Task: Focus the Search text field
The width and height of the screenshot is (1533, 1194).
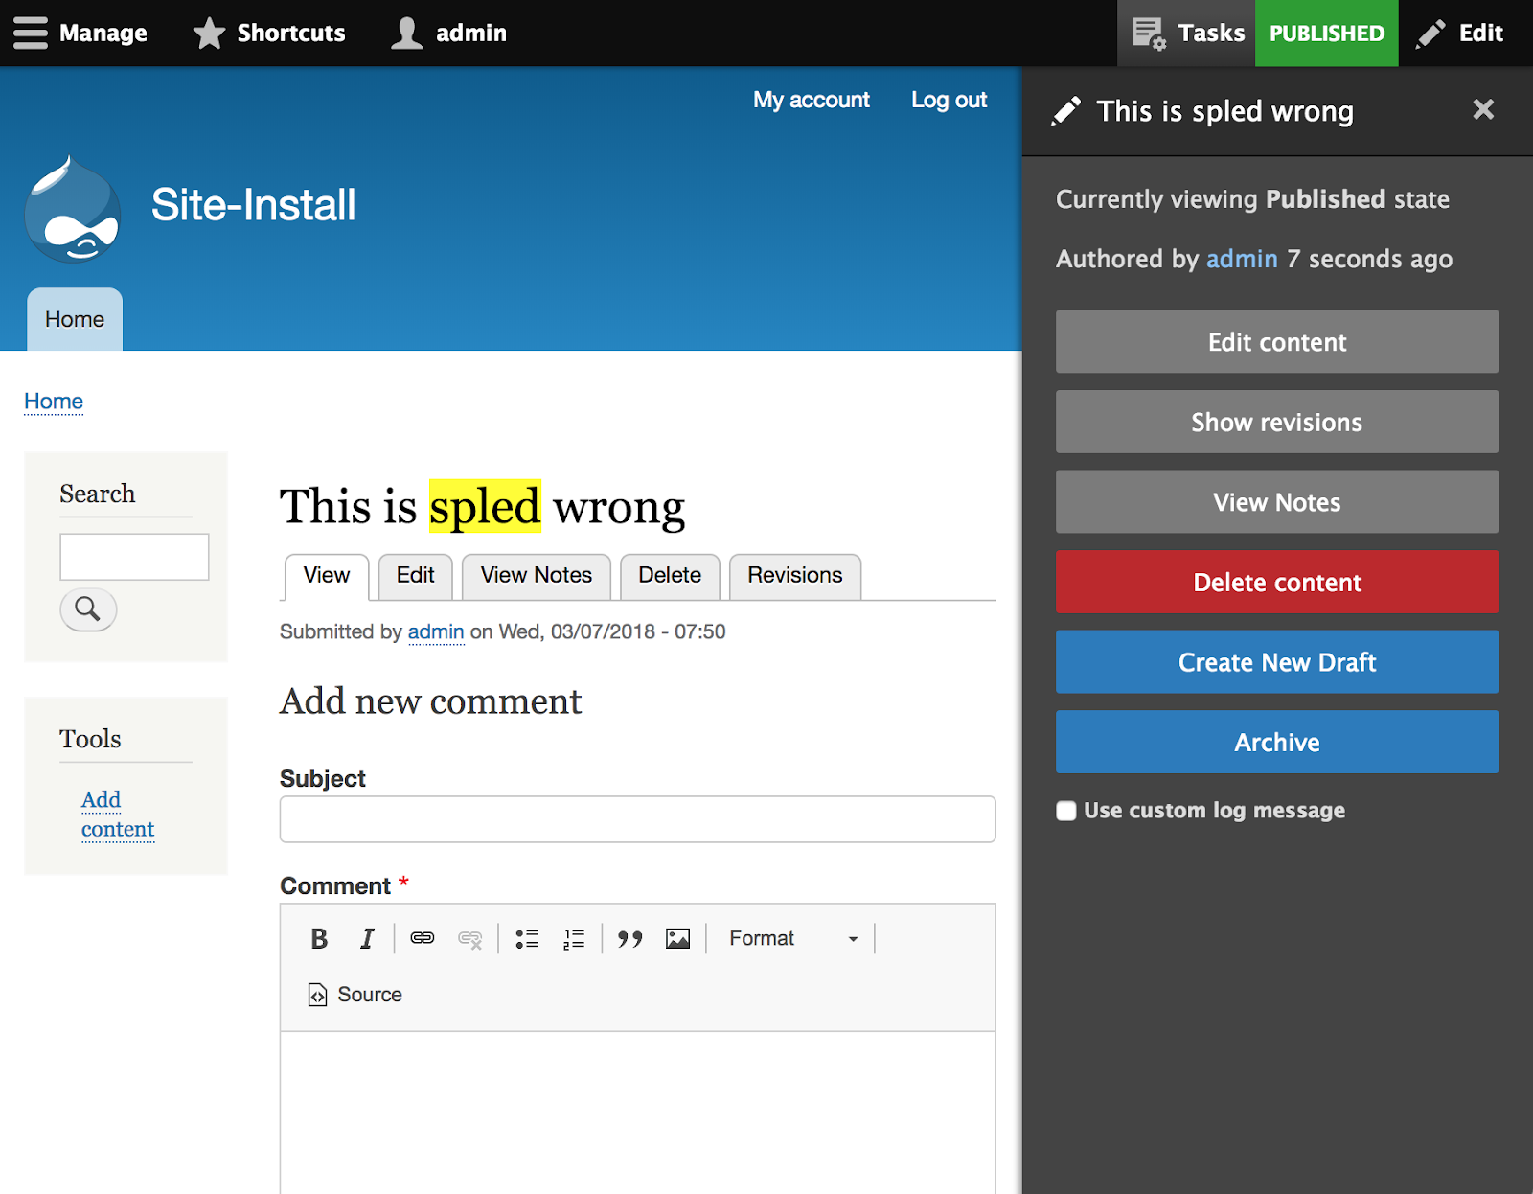Action: pos(134,557)
